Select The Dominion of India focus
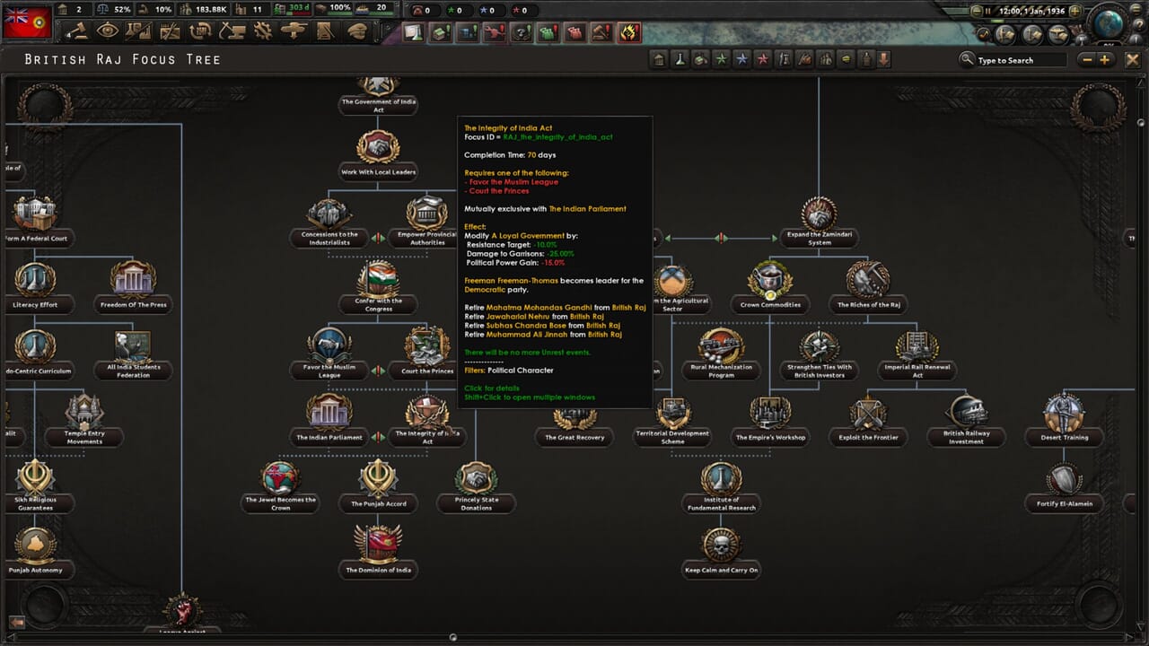The height and width of the screenshot is (646, 1149). 378,552
